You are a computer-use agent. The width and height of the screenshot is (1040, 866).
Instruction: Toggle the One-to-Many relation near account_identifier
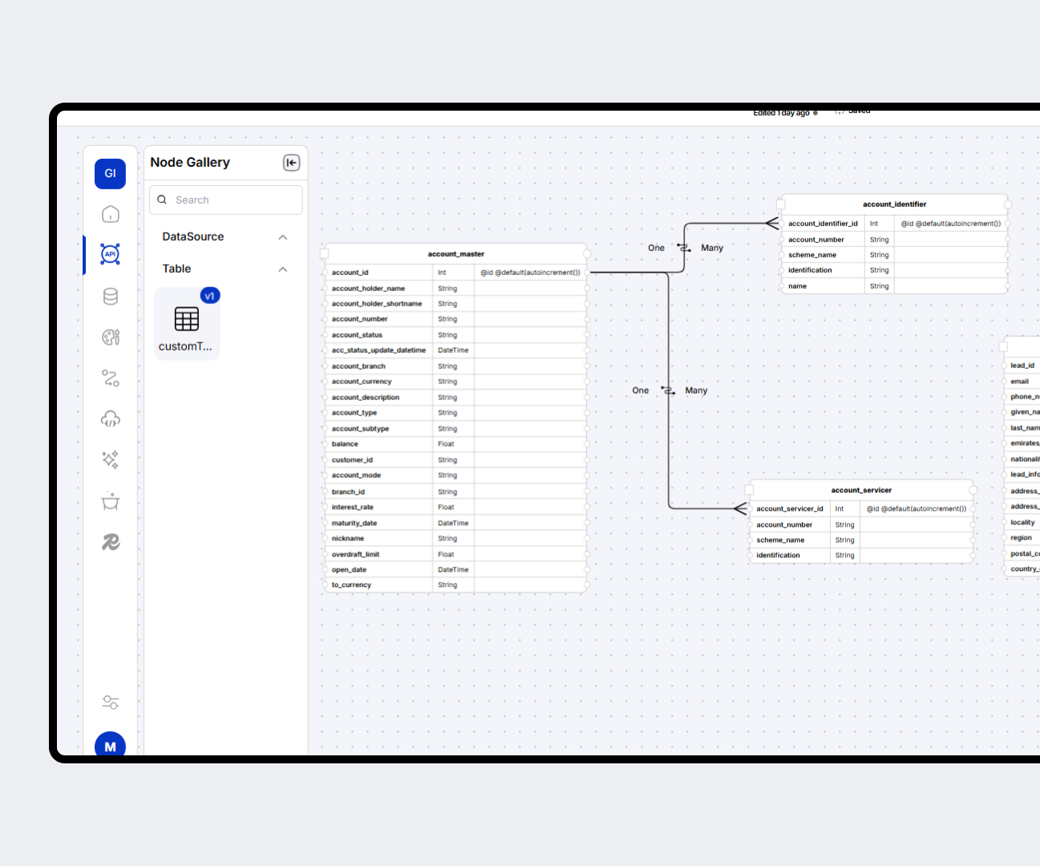pyautogui.click(x=683, y=248)
